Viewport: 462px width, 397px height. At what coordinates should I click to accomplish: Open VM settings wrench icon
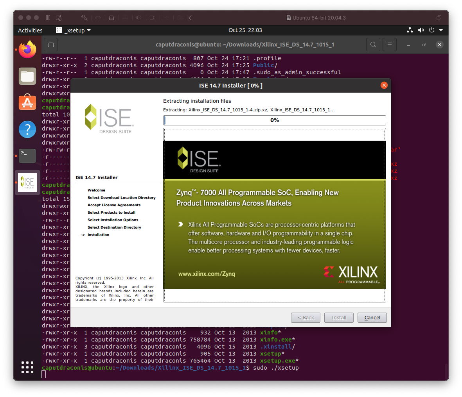pos(84,18)
